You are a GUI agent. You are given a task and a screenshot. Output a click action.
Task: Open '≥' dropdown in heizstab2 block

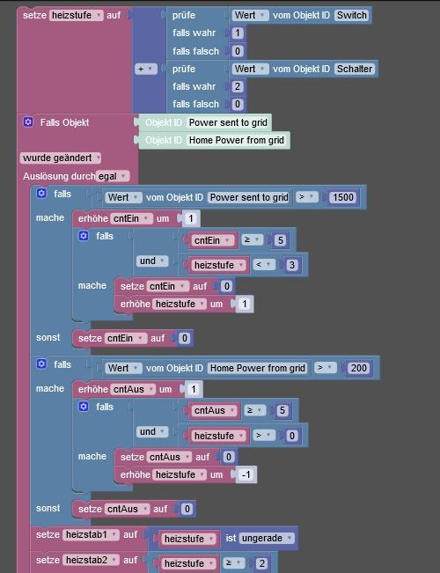(x=234, y=563)
